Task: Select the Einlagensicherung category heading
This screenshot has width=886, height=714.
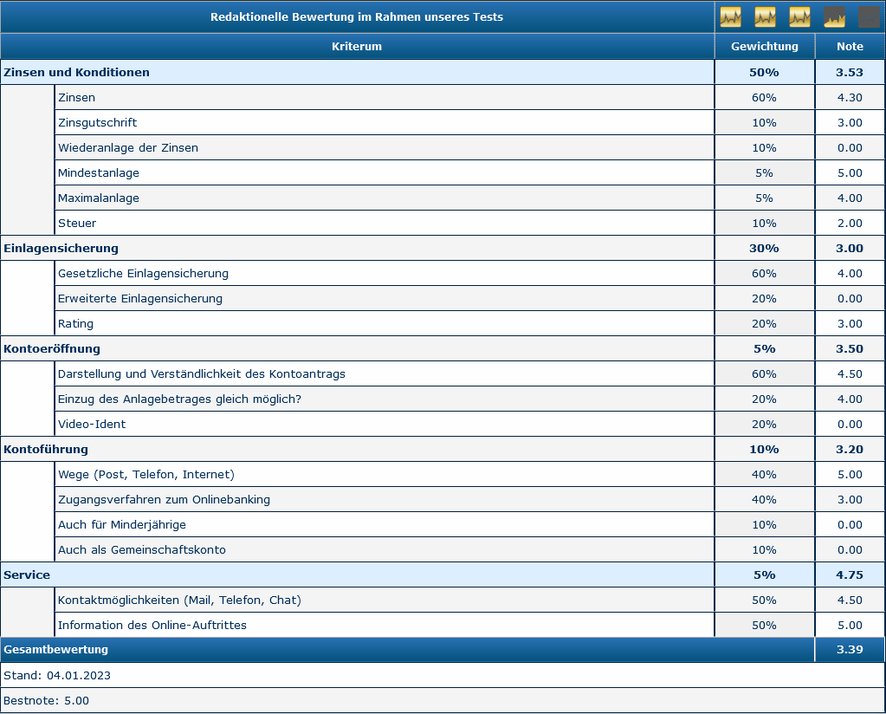Action: coord(61,248)
